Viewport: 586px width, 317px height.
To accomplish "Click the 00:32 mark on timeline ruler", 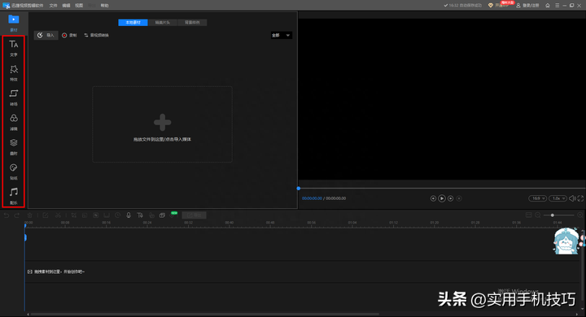I will (x=188, y=223).
